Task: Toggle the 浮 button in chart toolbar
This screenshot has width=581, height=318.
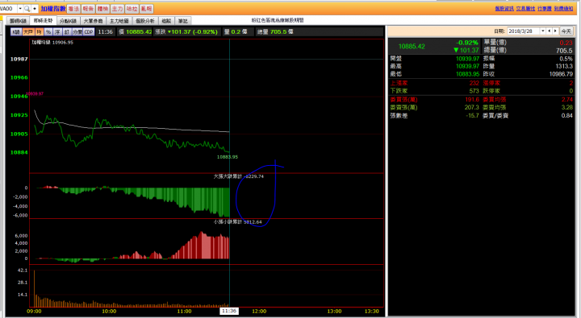Action: click(57, 32)
